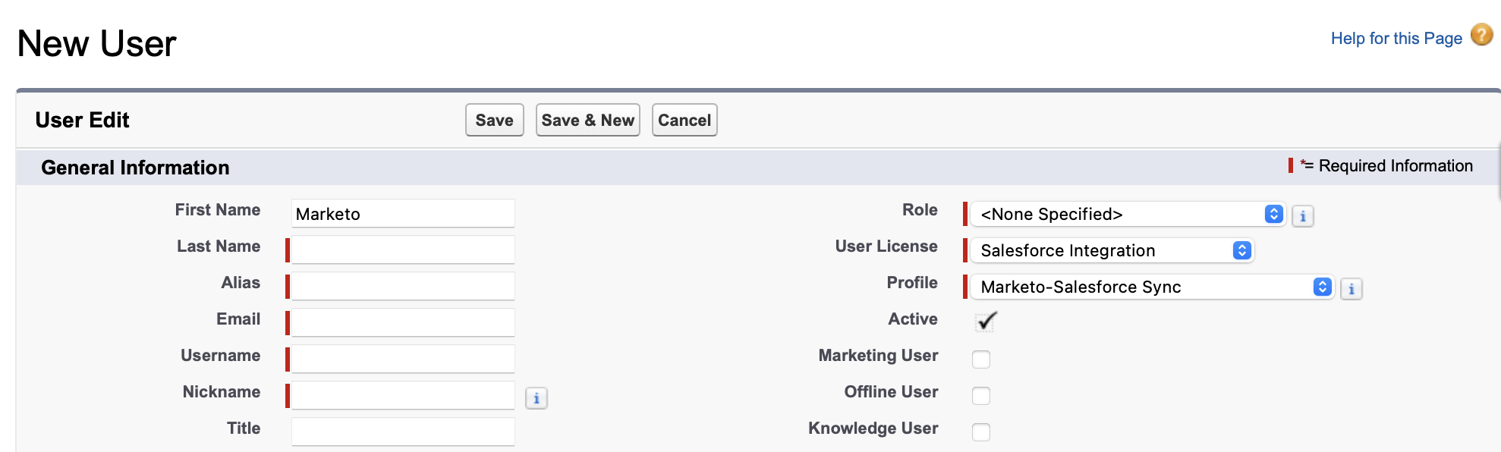Click the Alias input field
1501x452 pixels.
tap(402, 286)
